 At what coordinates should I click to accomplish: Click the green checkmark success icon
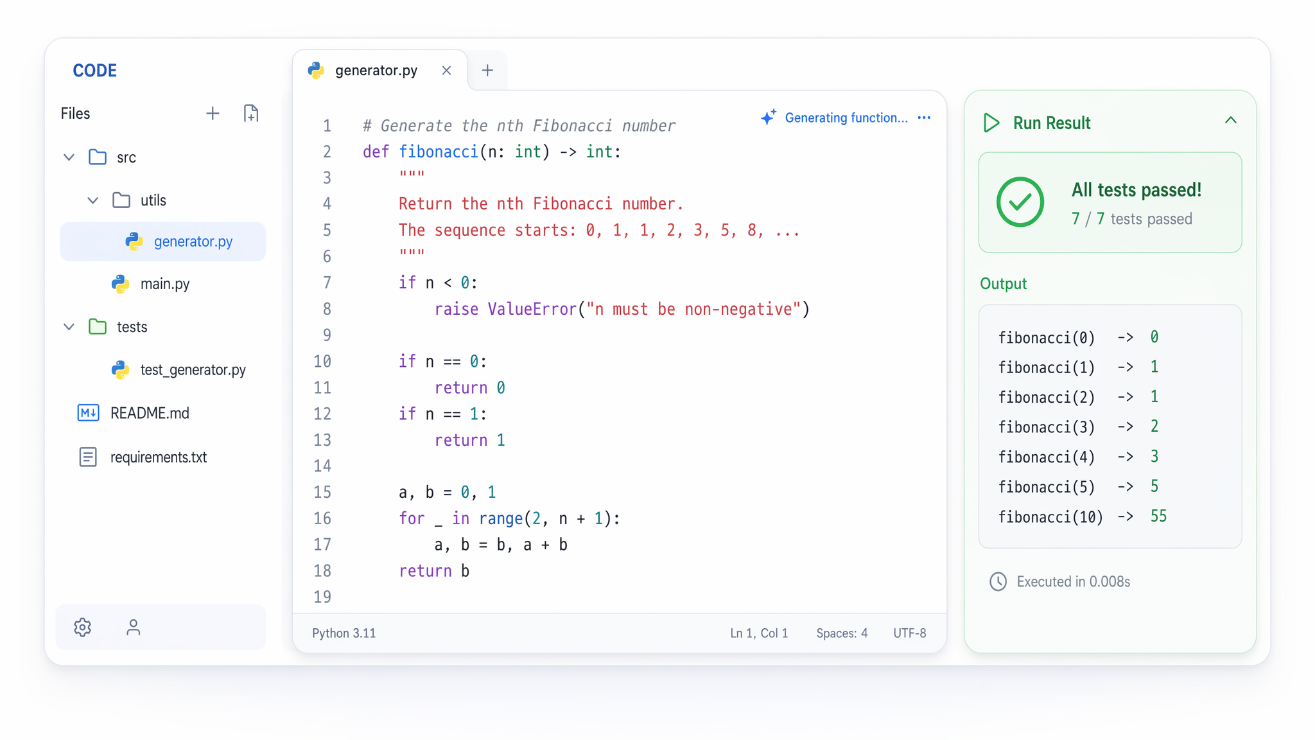[1020, 202]
